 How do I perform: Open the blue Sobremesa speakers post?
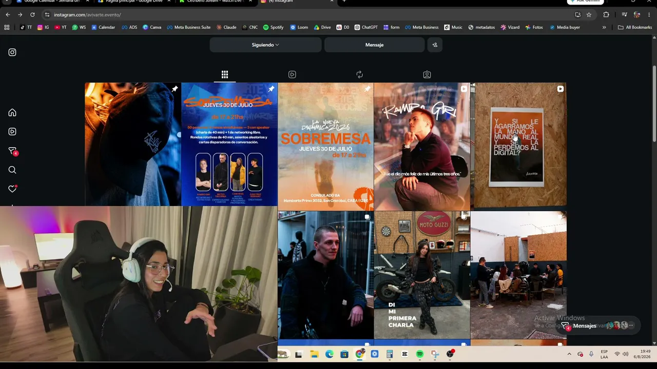tap(229, 144)
